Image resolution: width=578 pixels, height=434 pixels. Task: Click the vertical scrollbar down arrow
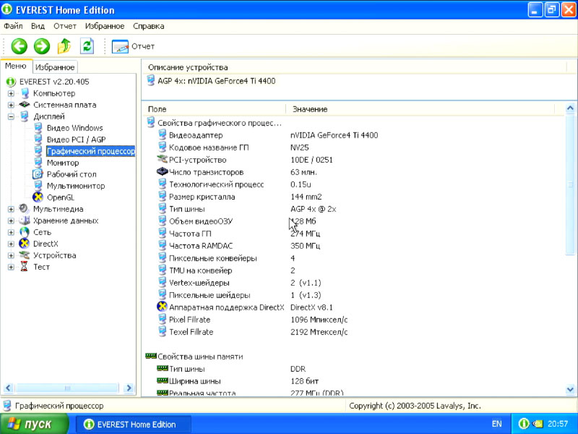coord(571,389)
